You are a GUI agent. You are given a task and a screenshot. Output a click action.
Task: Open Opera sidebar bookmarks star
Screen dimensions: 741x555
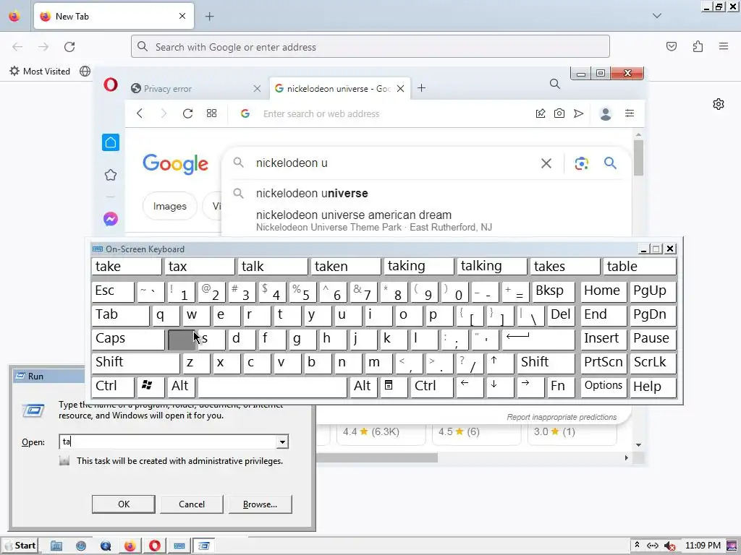pos(111,175)
